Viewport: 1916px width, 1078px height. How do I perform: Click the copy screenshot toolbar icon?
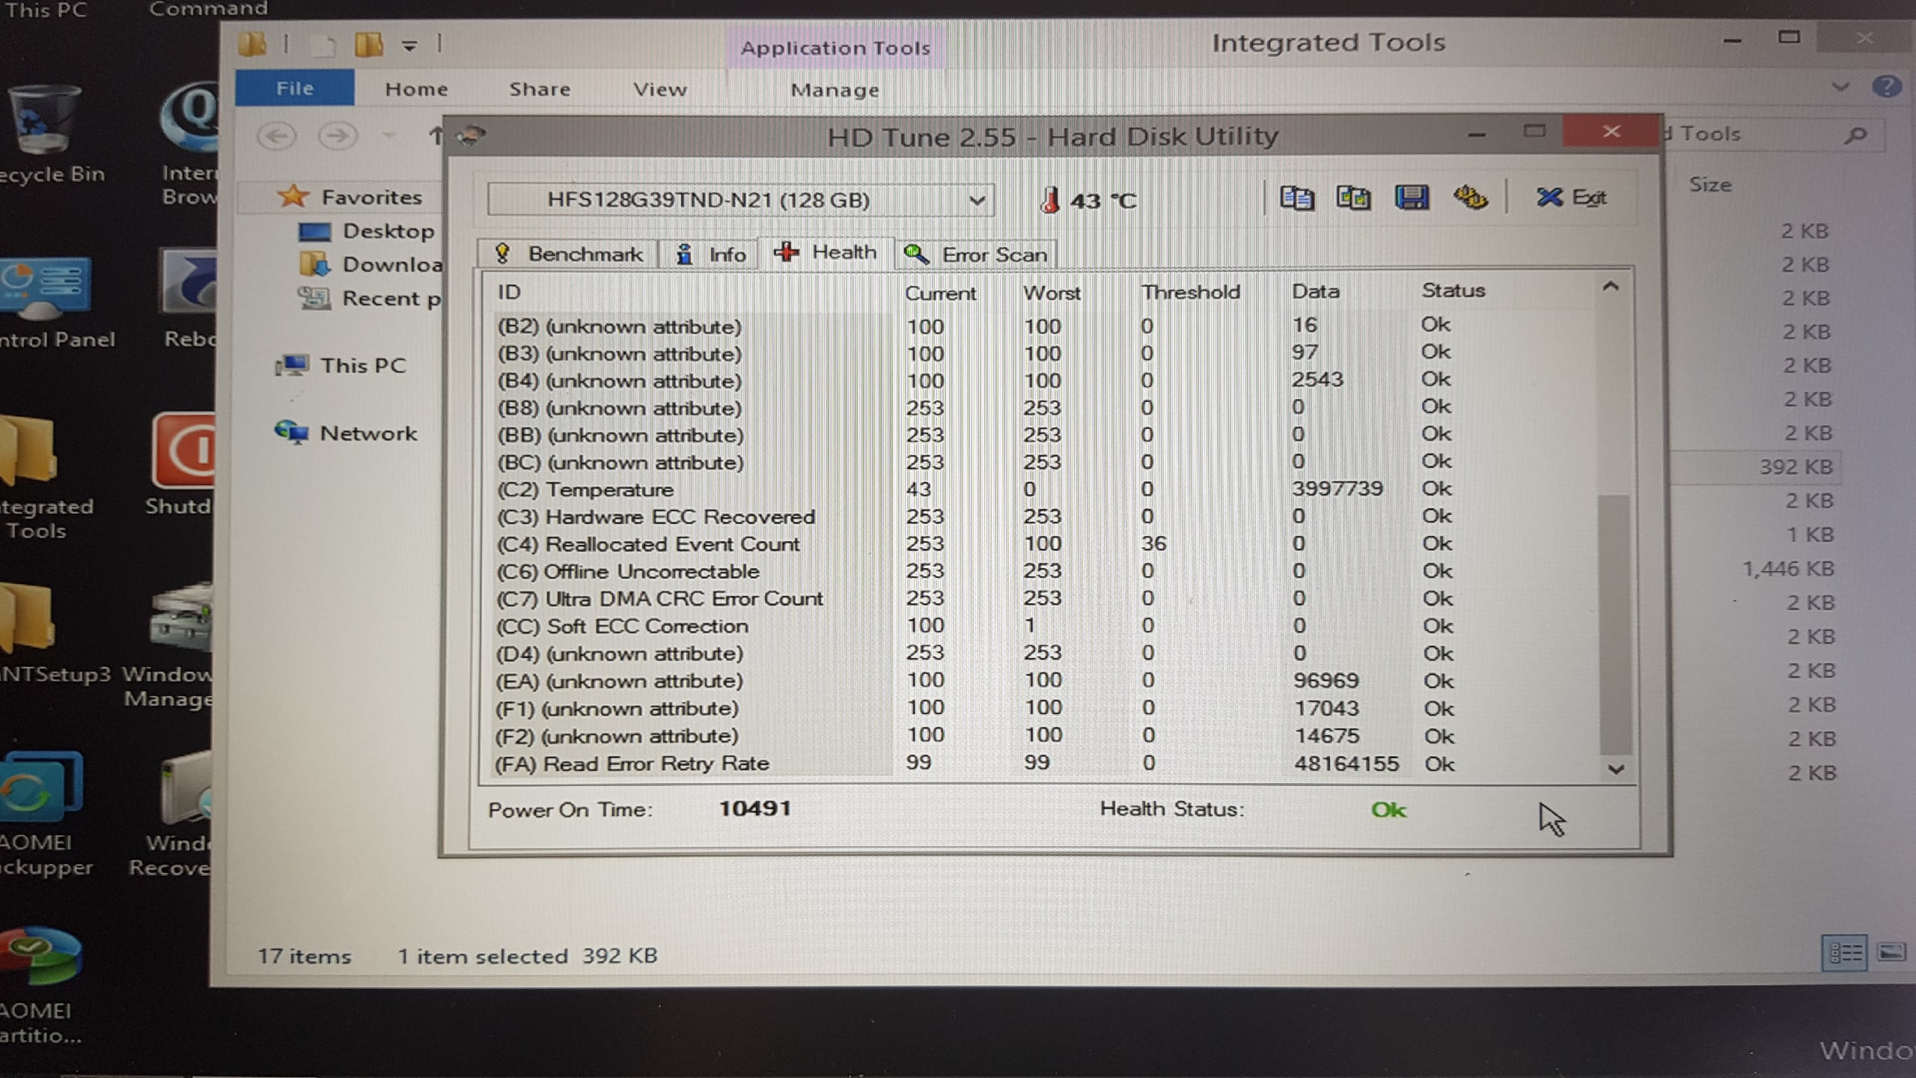pos(1353,198)
